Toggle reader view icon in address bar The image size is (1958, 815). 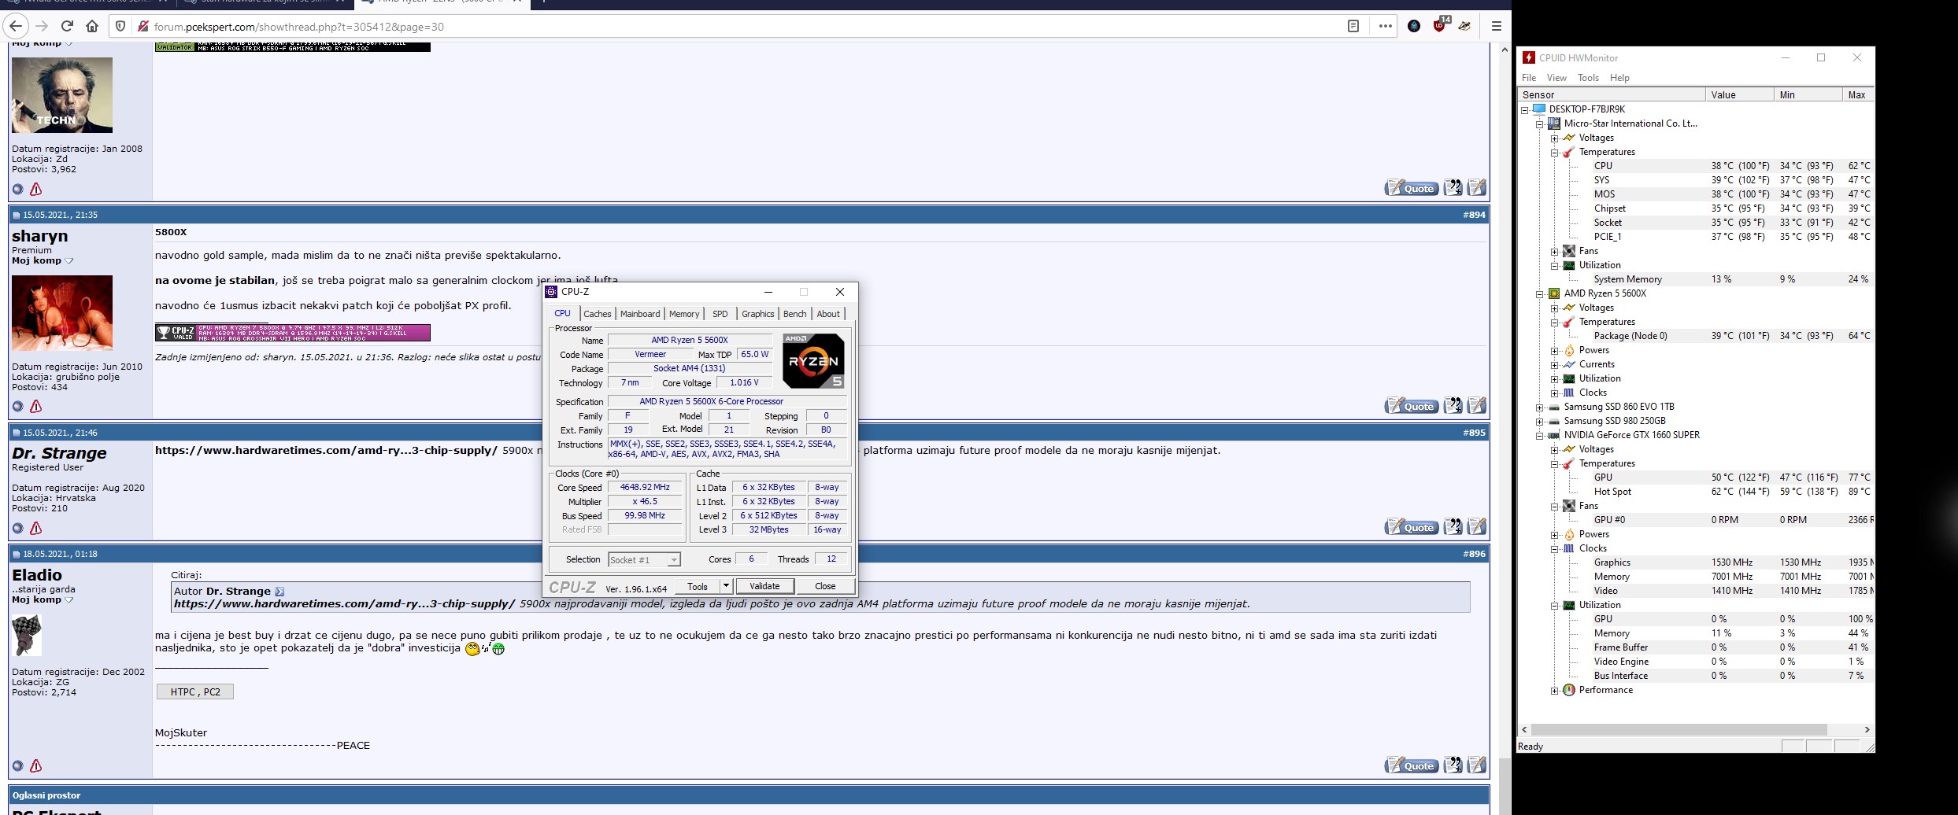1353,26
